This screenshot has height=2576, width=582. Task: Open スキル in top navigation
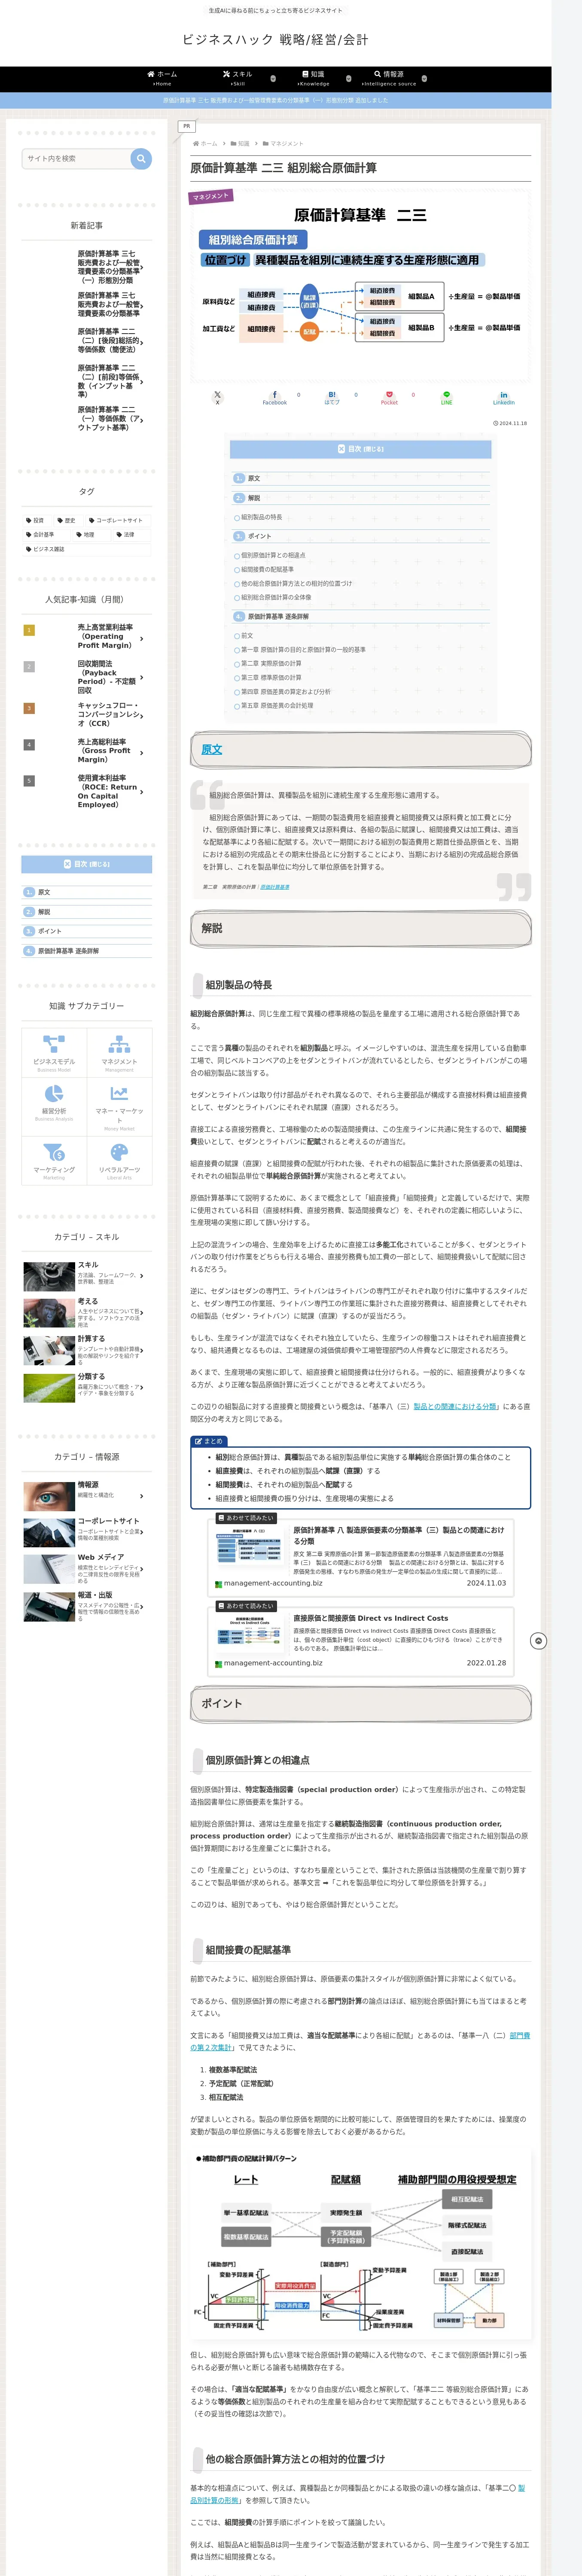238,78
